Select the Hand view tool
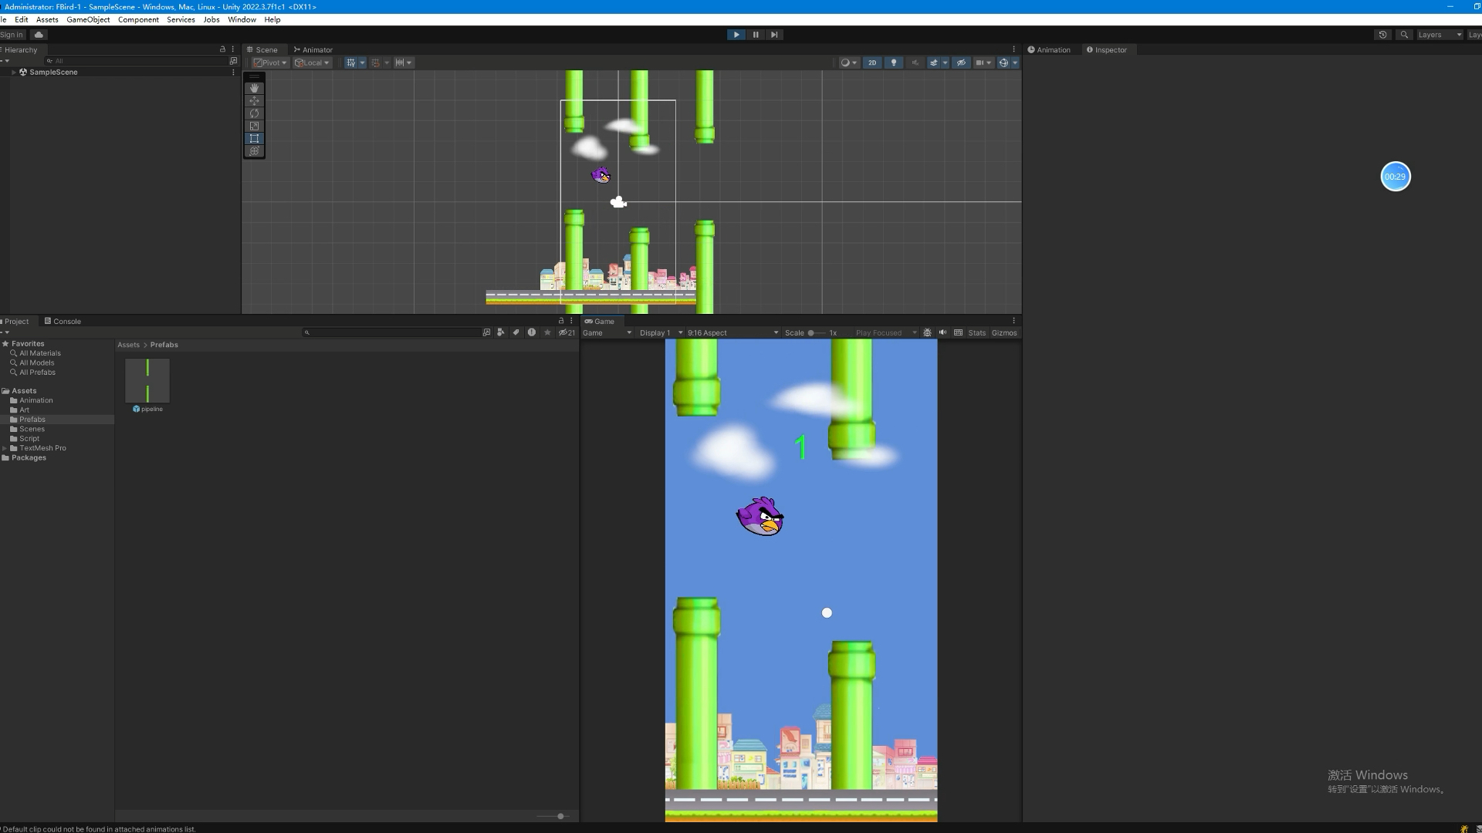Viewport: 1482px width, 833px height. [x=254, y=88]
